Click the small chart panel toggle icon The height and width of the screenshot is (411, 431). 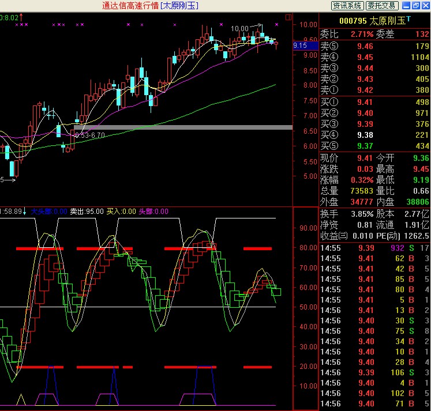[288, 17]
